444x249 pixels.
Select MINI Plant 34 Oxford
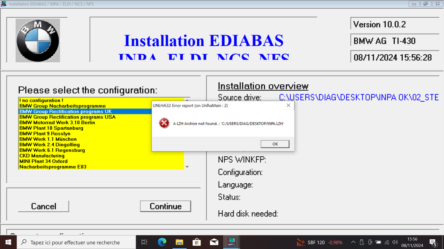101,161
